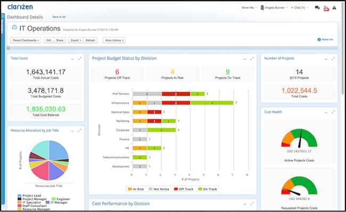Click the IT Operations dashboard gauge icon
The image size is (346, 212).
(14, 27)
